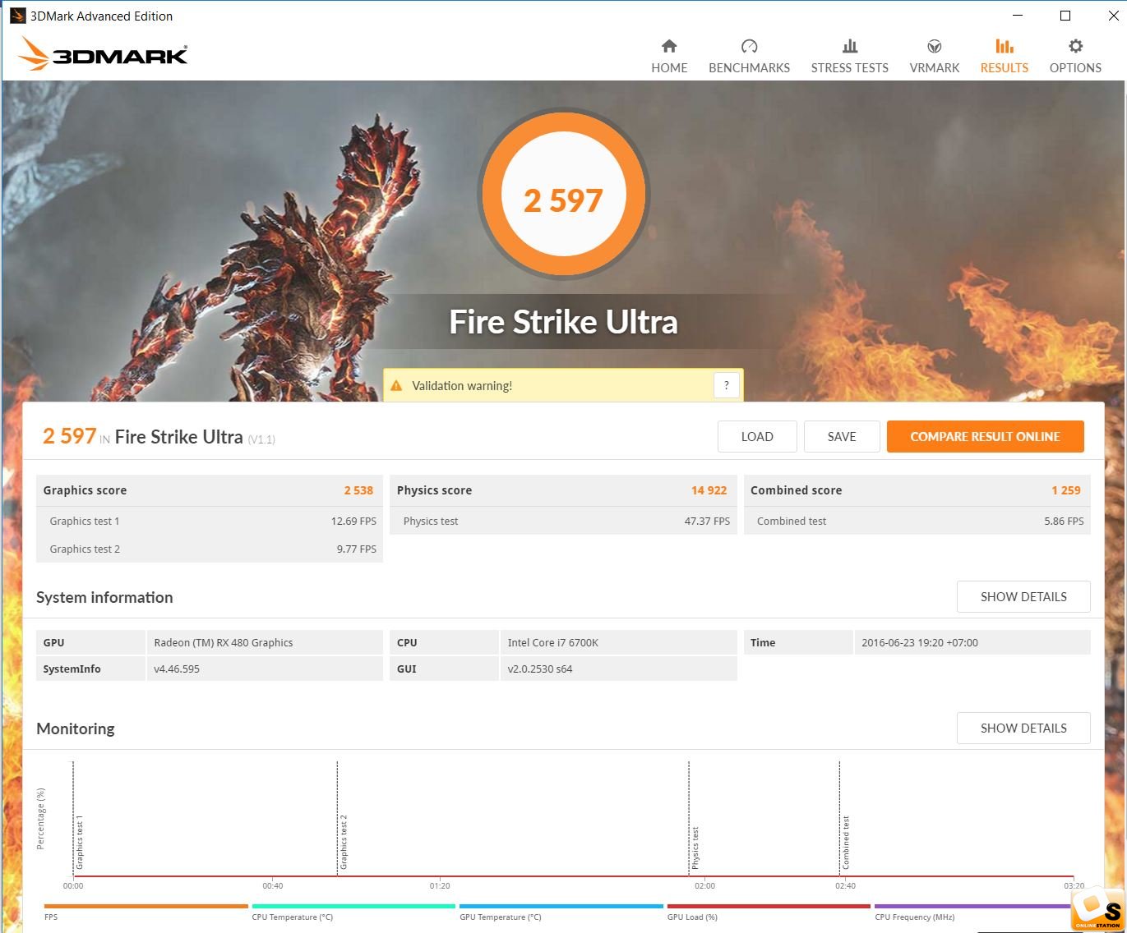Click the orange results chart icon
The image size is (1127, 933).
click(1005, 46)
